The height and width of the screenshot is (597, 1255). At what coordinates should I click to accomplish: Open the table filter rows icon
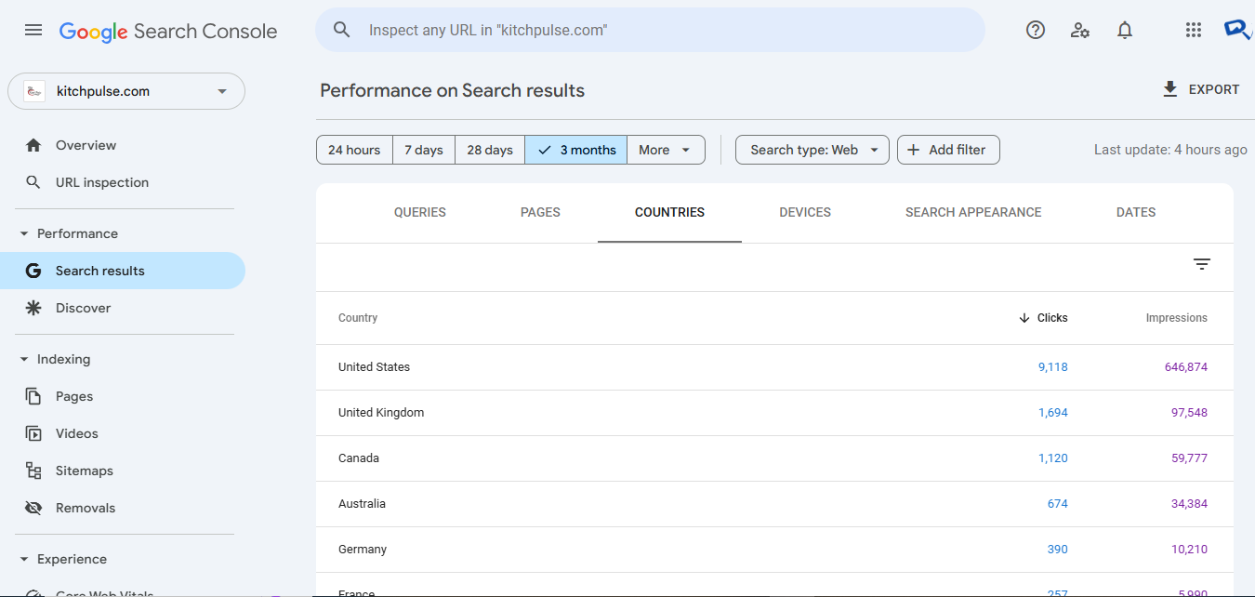pos(1202,265)
